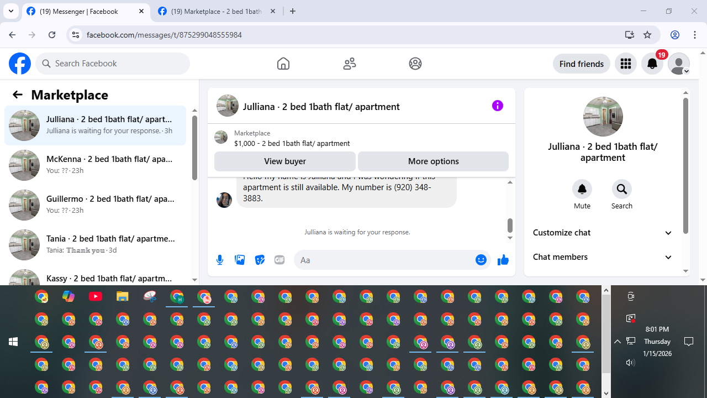The width and height of the screenshot is (707, 398).
Task: Open File Explorer from the taskbar
Action: coord(123,297)
